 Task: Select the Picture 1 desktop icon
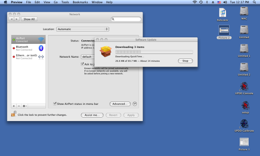coord(244,144)
